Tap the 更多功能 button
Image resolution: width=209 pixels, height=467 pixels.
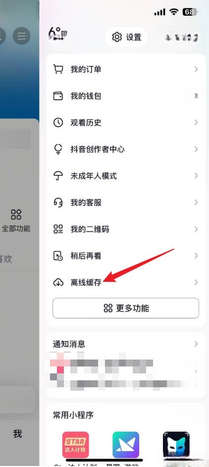tap(126, 308)
